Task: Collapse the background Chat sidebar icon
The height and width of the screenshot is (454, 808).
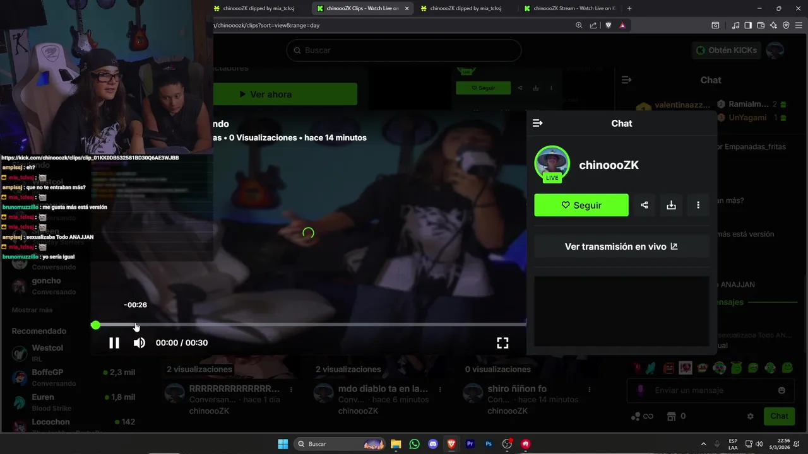Action: [626, 80]
